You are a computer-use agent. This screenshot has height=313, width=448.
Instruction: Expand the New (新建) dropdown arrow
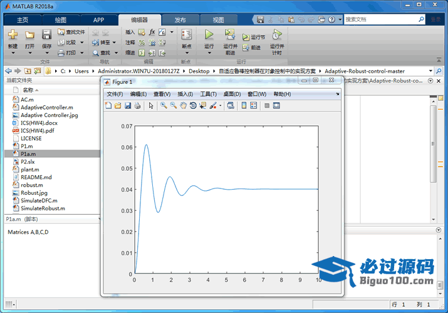pos(13,53)
